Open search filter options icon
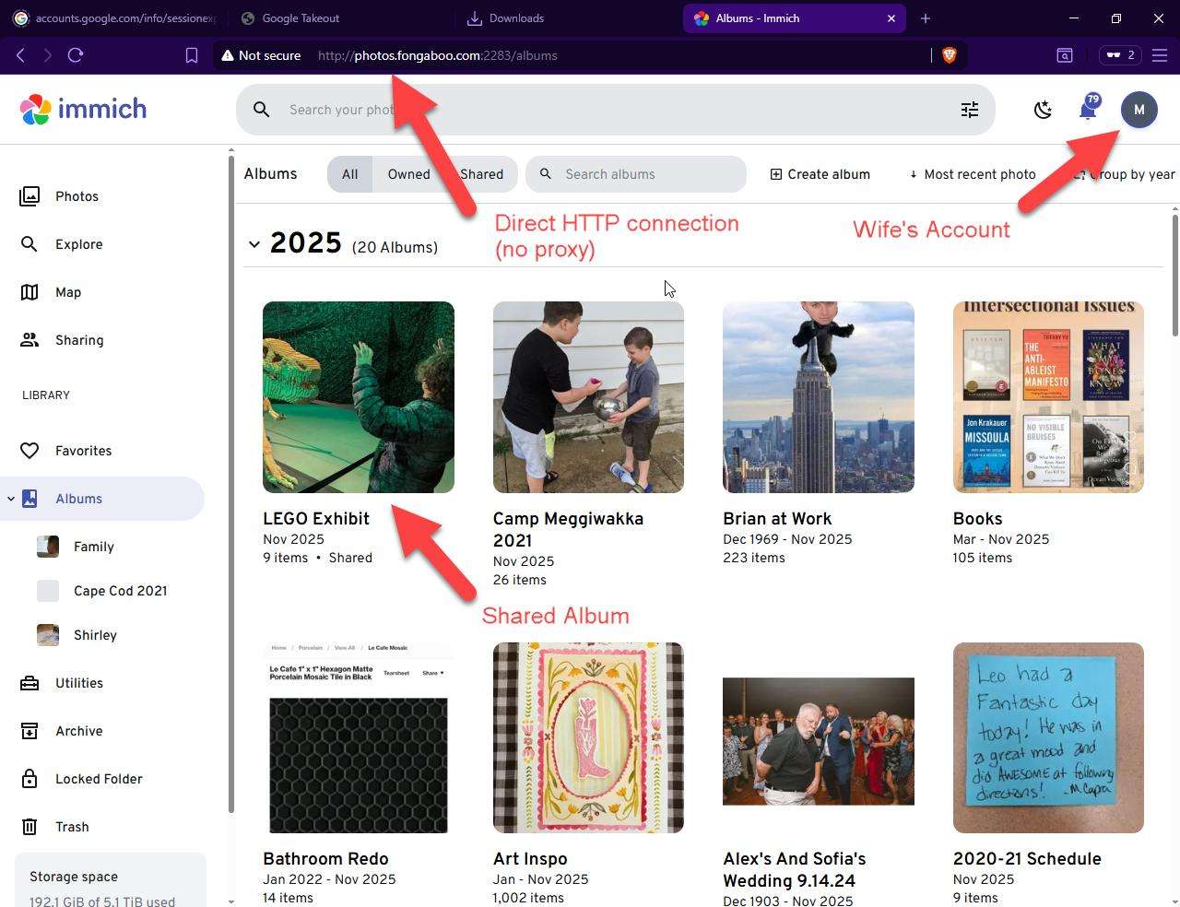The width and height of the screenshot is (1180, 907). tap(970, 110)
